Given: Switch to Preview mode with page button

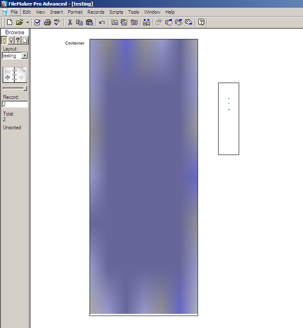Looking at the screenshot, I should click(x=25, y=40).
